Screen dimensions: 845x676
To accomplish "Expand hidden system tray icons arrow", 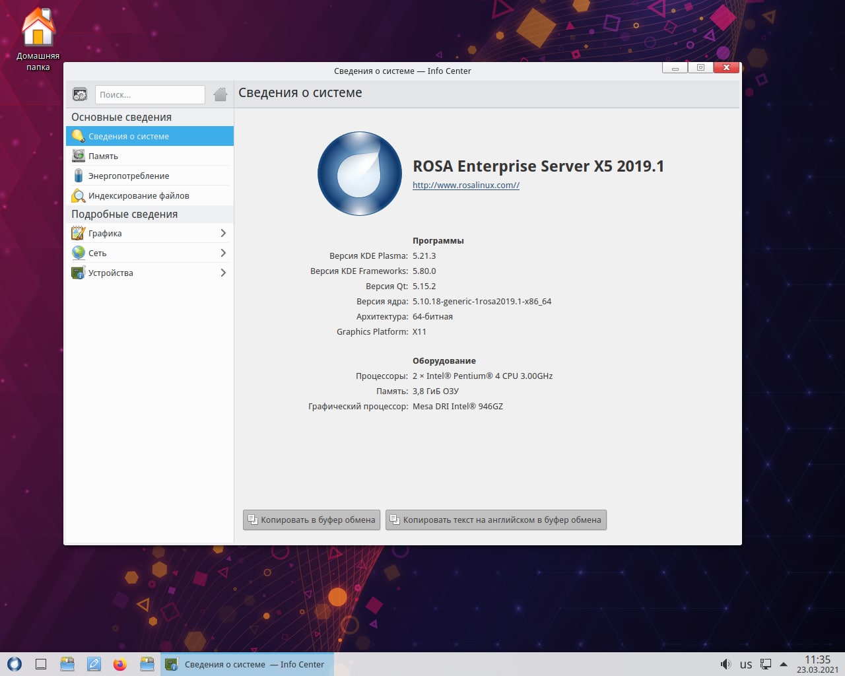I will click(x=784, y=664).
